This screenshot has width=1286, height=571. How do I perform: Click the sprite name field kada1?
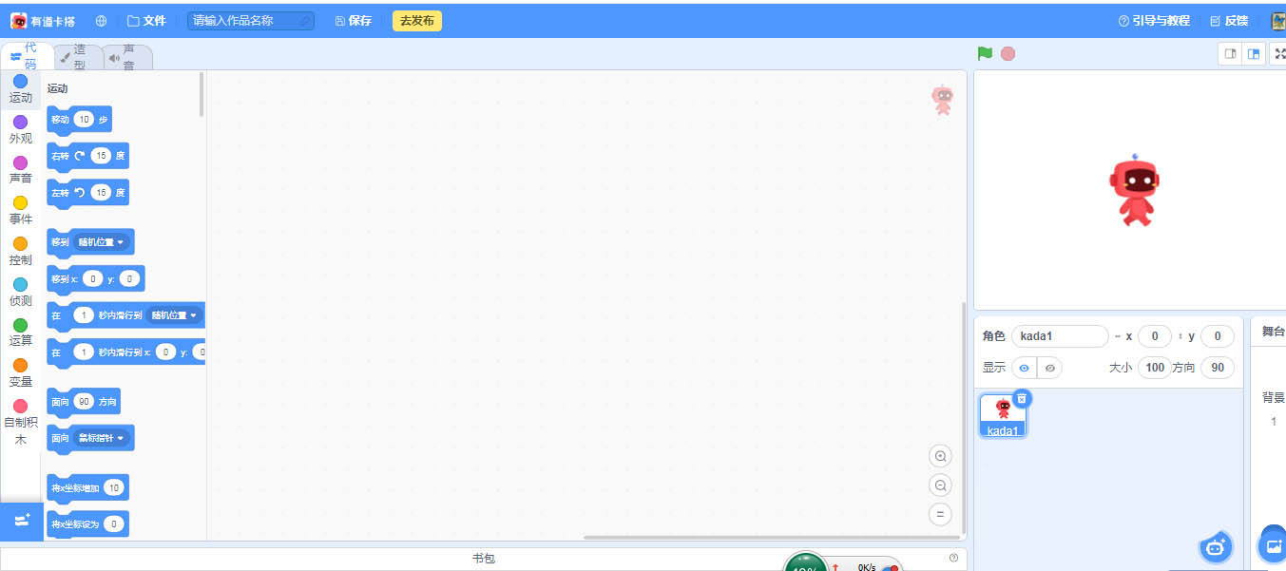1060,336
